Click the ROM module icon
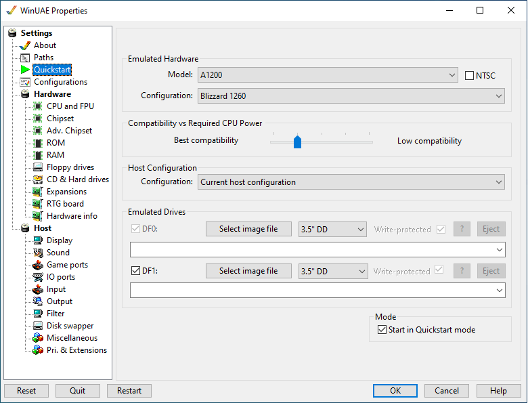 [38, 143]
